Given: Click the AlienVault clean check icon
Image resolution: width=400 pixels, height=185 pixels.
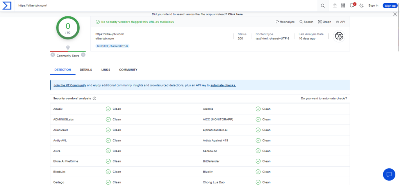Looking at the screenshot, I should click(x=108, y=130).
